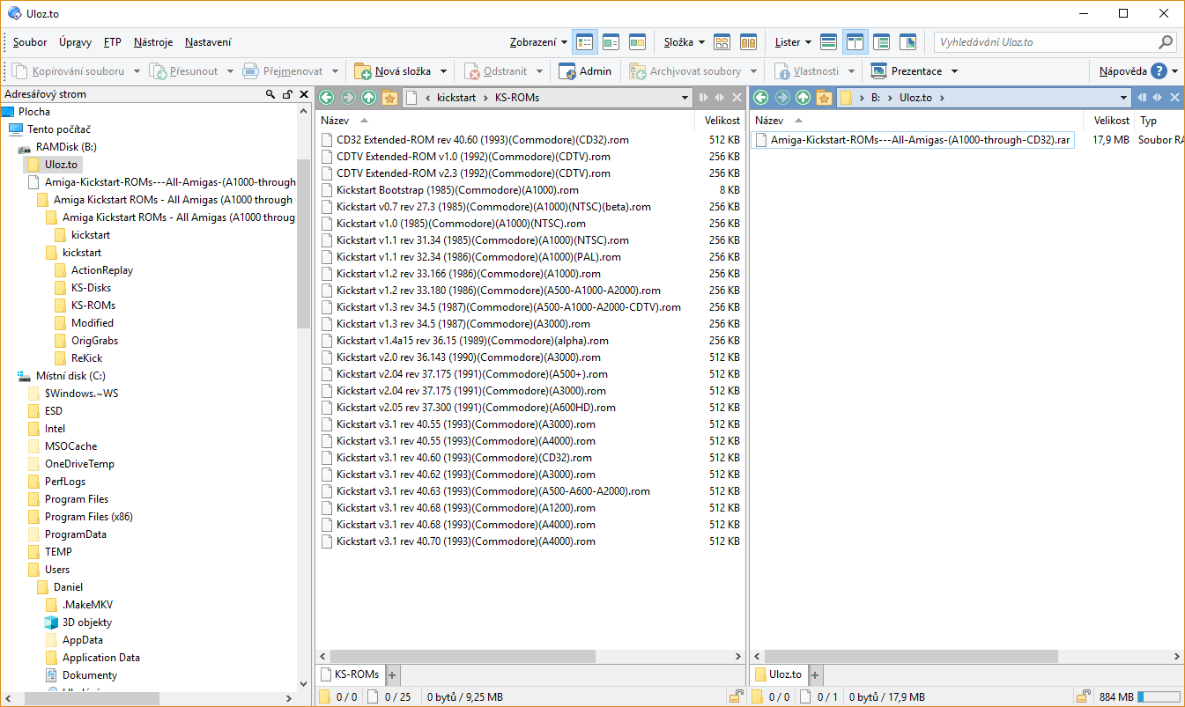
Task: Click back arrow in left file pane
Action: (x=326, y=98)
